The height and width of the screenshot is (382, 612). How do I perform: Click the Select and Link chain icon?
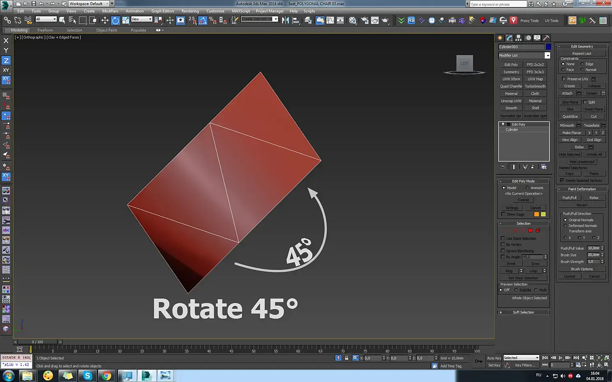pos(7,20)
